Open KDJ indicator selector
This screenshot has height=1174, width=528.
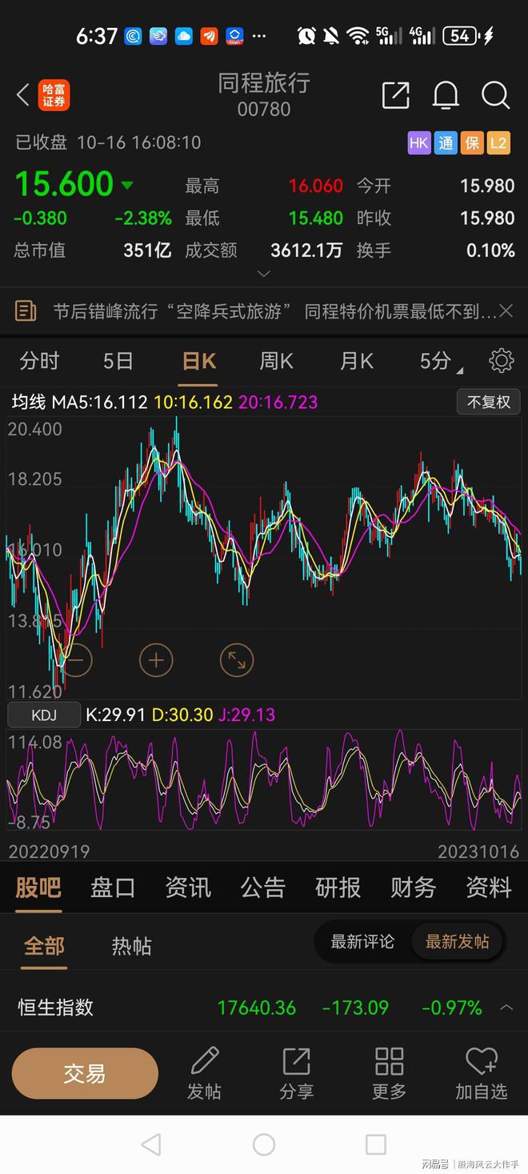[44, 715]
